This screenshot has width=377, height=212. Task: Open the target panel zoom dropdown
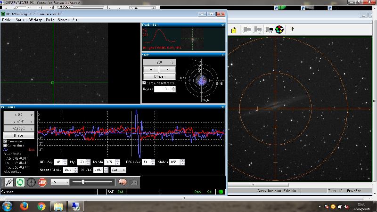click(159, 62)
